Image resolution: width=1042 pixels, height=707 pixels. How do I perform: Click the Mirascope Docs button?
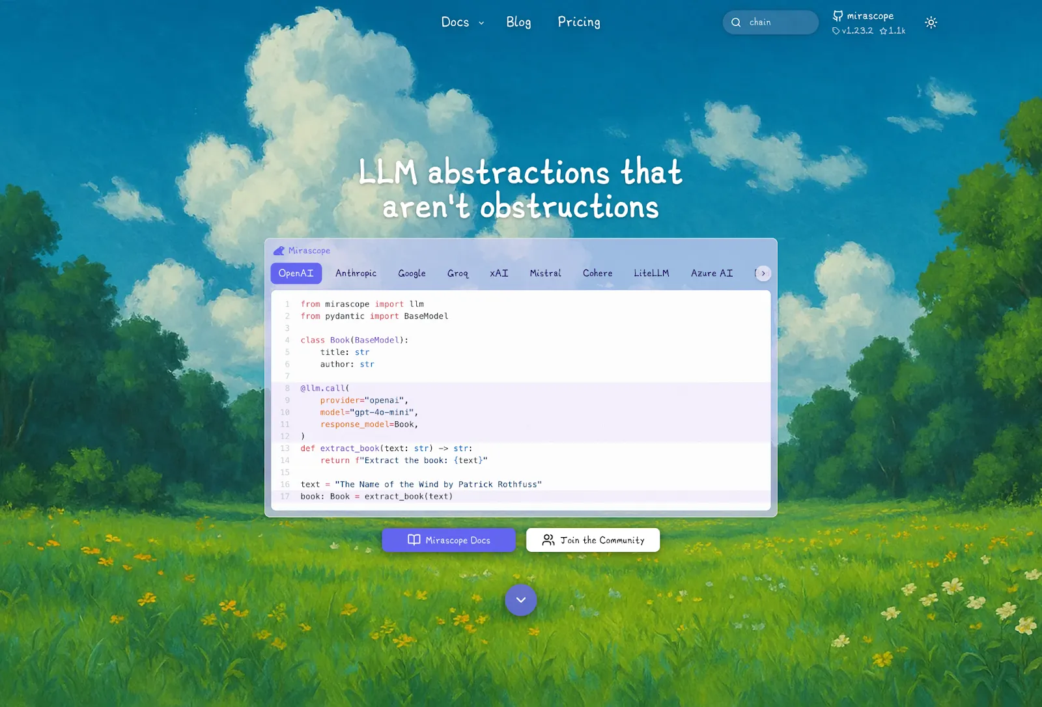point(449,540)
